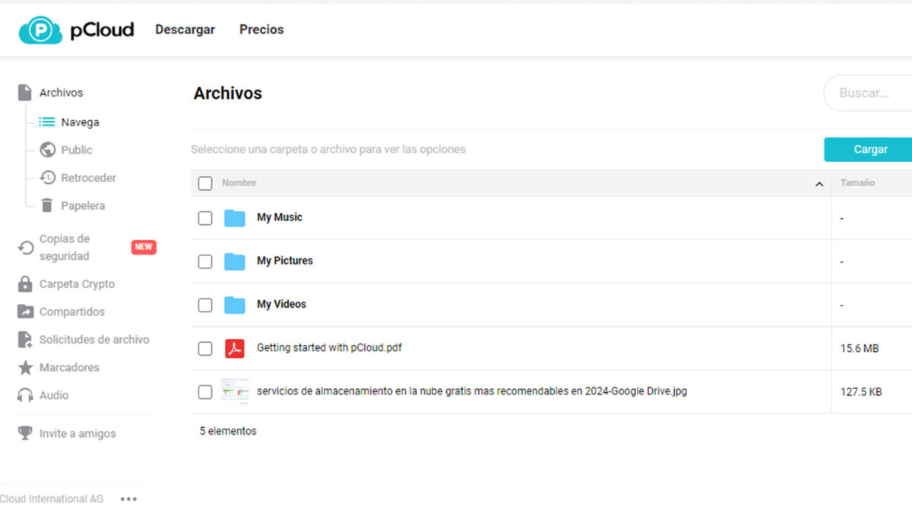The width and height of the screenshot is (912, 513).
Task: Open the Descargar menu item
Action: 185,30
